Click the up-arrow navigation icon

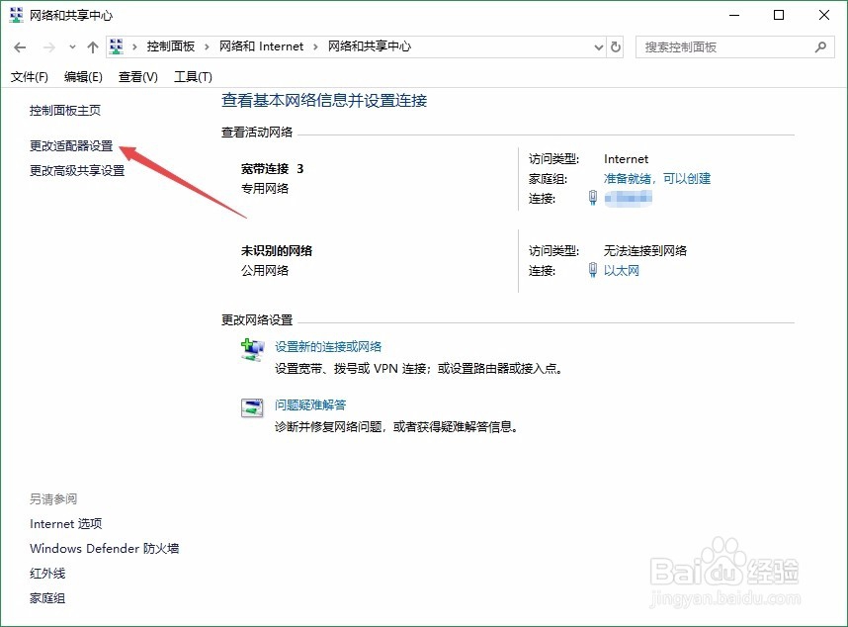92,46
